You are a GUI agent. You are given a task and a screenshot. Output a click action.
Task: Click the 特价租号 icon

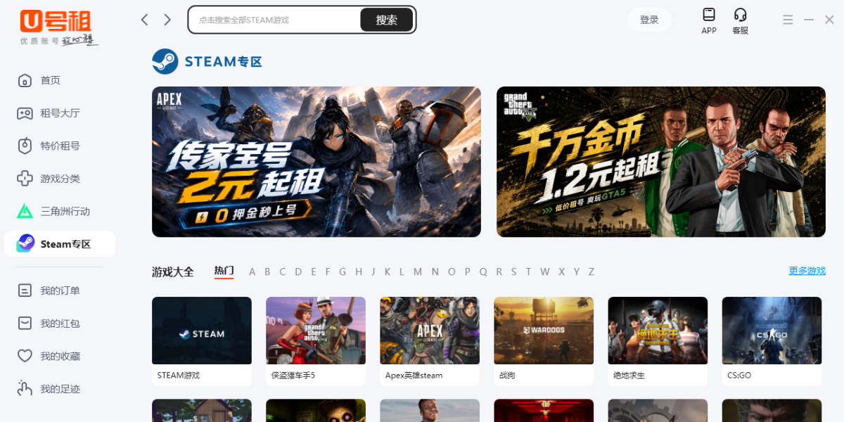point(25,146)
